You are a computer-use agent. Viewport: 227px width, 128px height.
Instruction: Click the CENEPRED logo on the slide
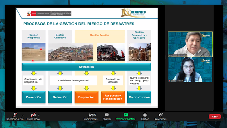[x=133, y=13]
